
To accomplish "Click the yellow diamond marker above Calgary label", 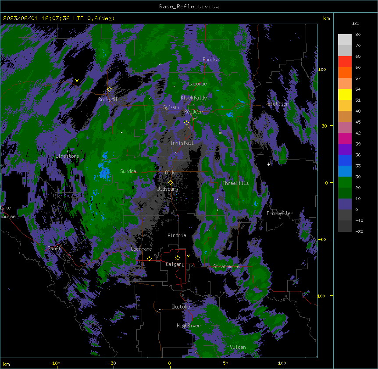I will point(178,258).
